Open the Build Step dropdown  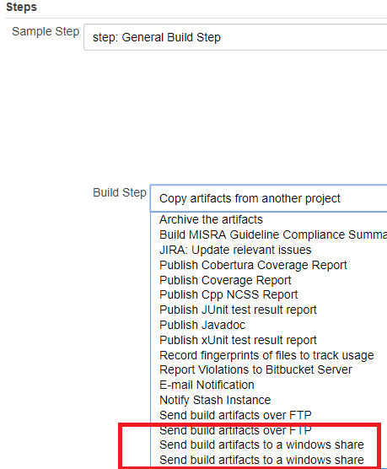coord(269,198)
